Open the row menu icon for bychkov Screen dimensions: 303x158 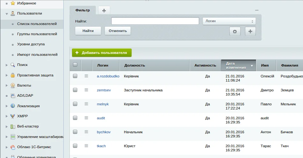(x=86, y=132)
